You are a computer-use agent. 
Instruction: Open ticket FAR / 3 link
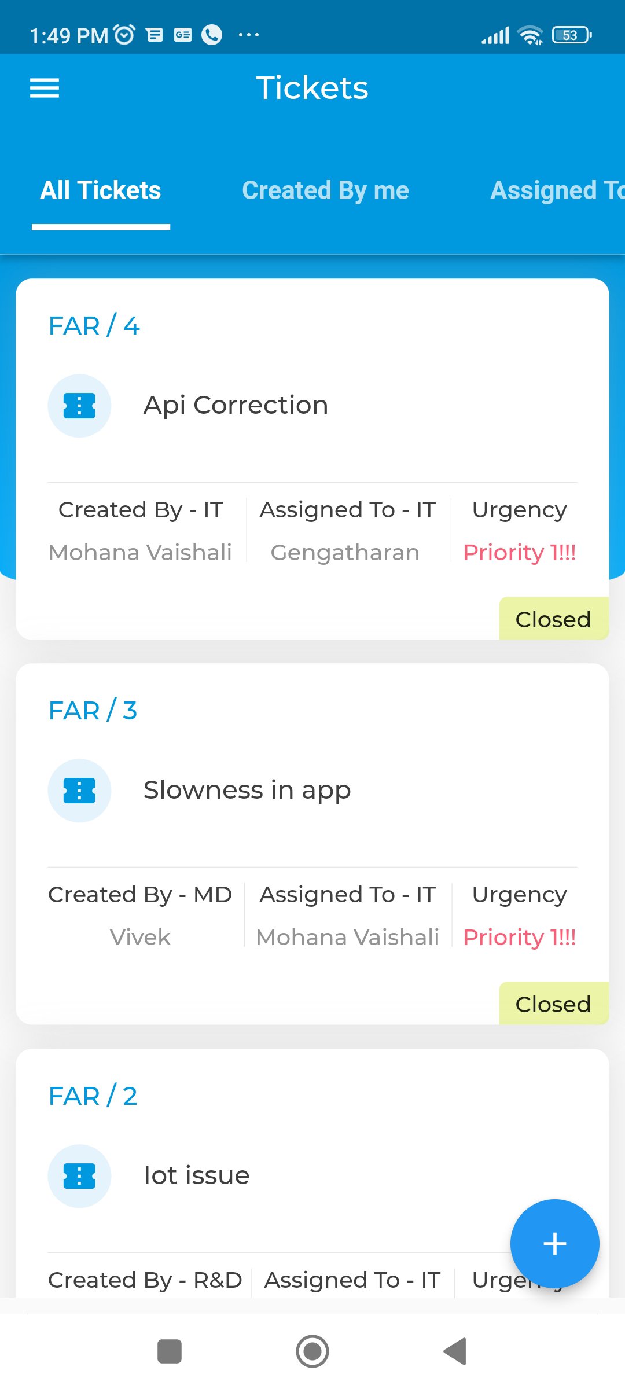(93, 711)
